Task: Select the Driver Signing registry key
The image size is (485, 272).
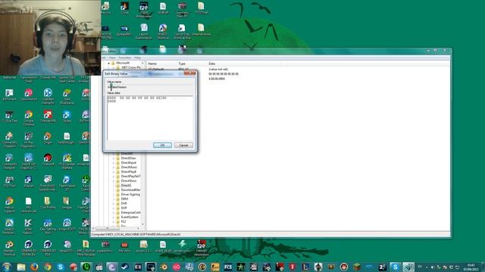Action: tap(130, 194)
